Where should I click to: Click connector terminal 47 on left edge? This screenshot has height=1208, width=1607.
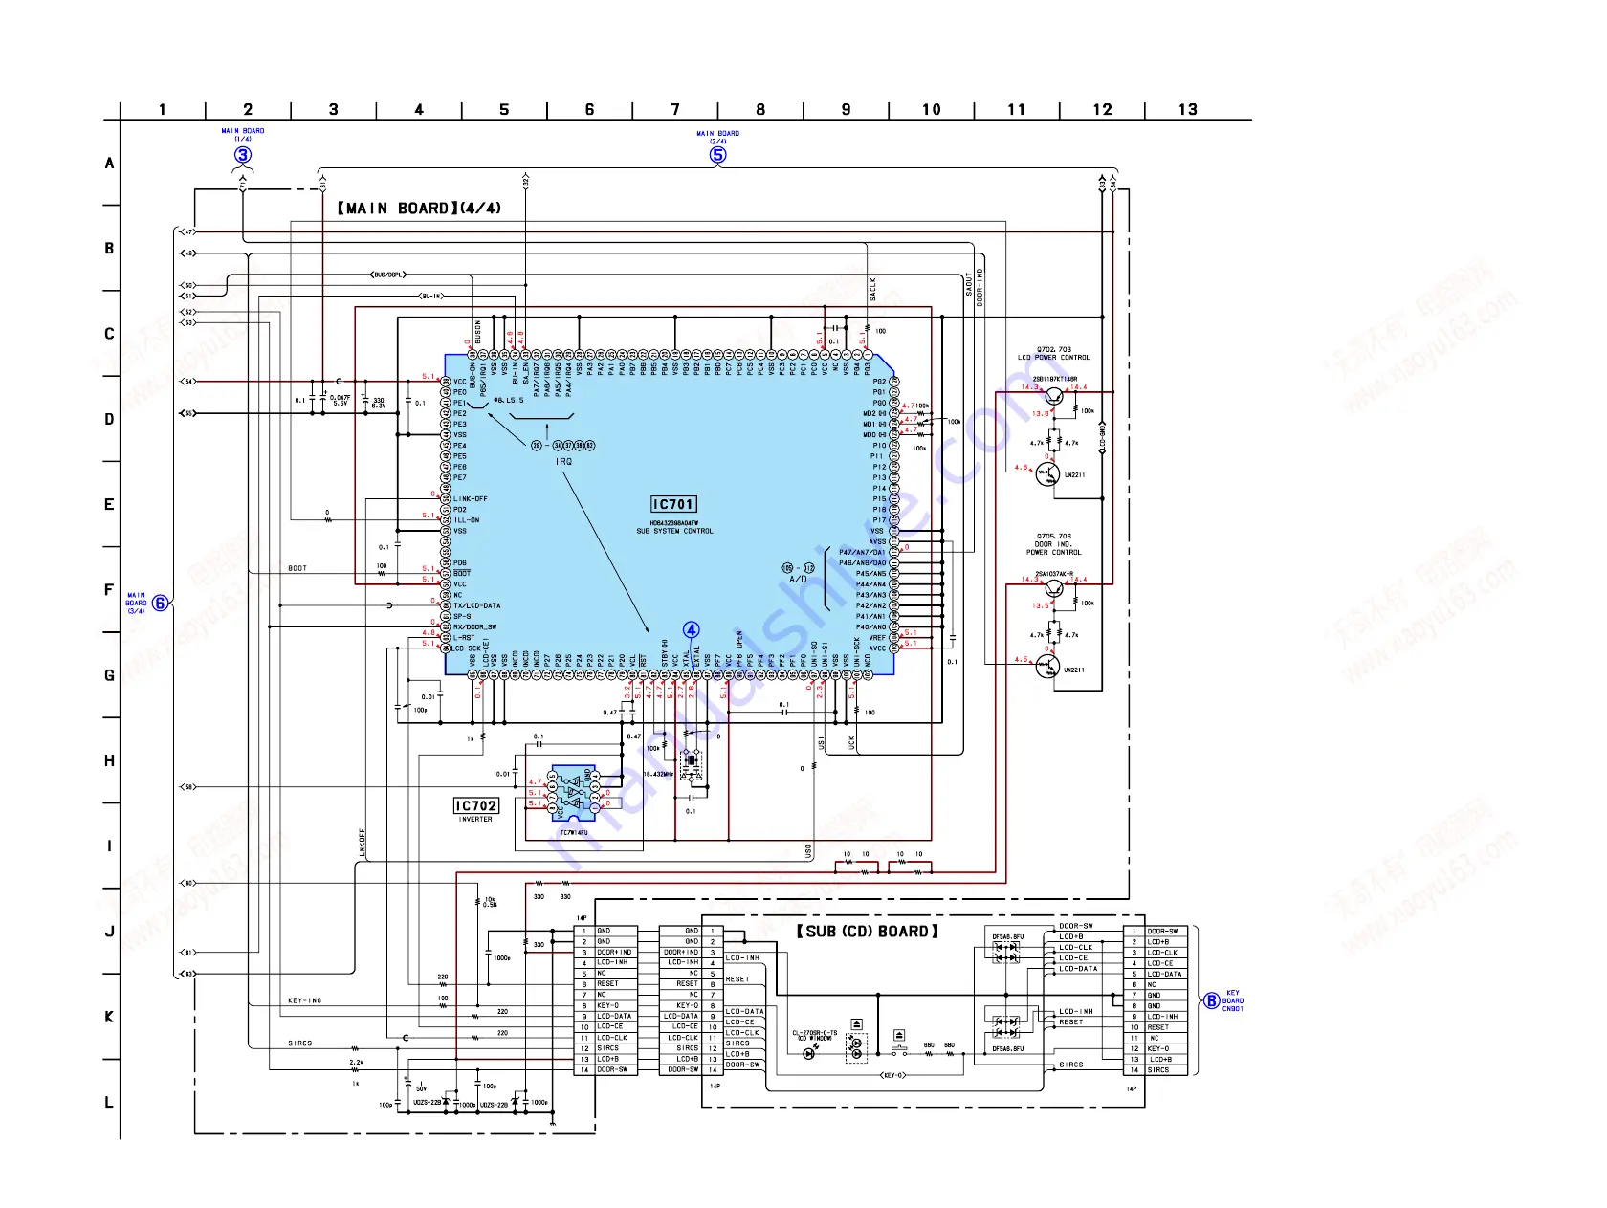(188, 231)
